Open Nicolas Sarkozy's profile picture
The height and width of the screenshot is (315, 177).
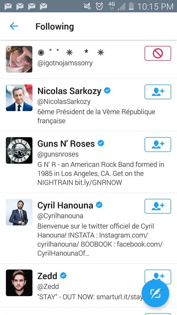point(19,98)
